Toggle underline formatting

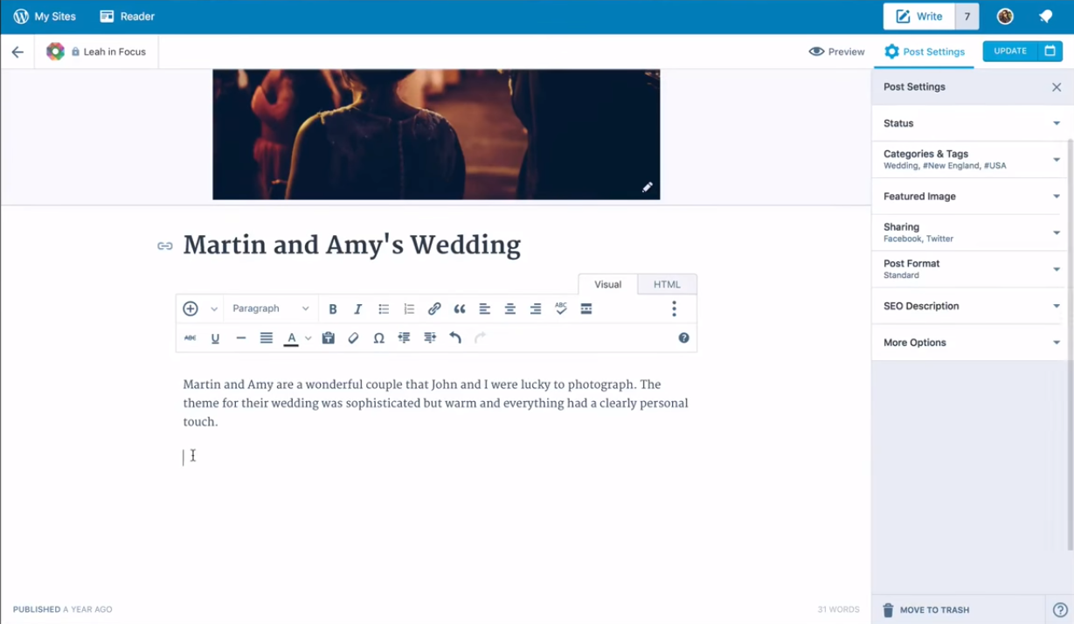(215, 338)
